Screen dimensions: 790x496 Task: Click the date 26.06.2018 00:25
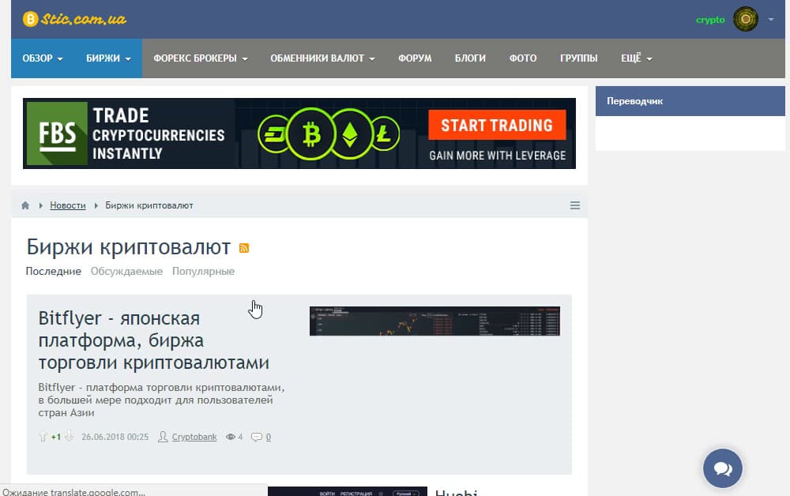coord(115,437)
